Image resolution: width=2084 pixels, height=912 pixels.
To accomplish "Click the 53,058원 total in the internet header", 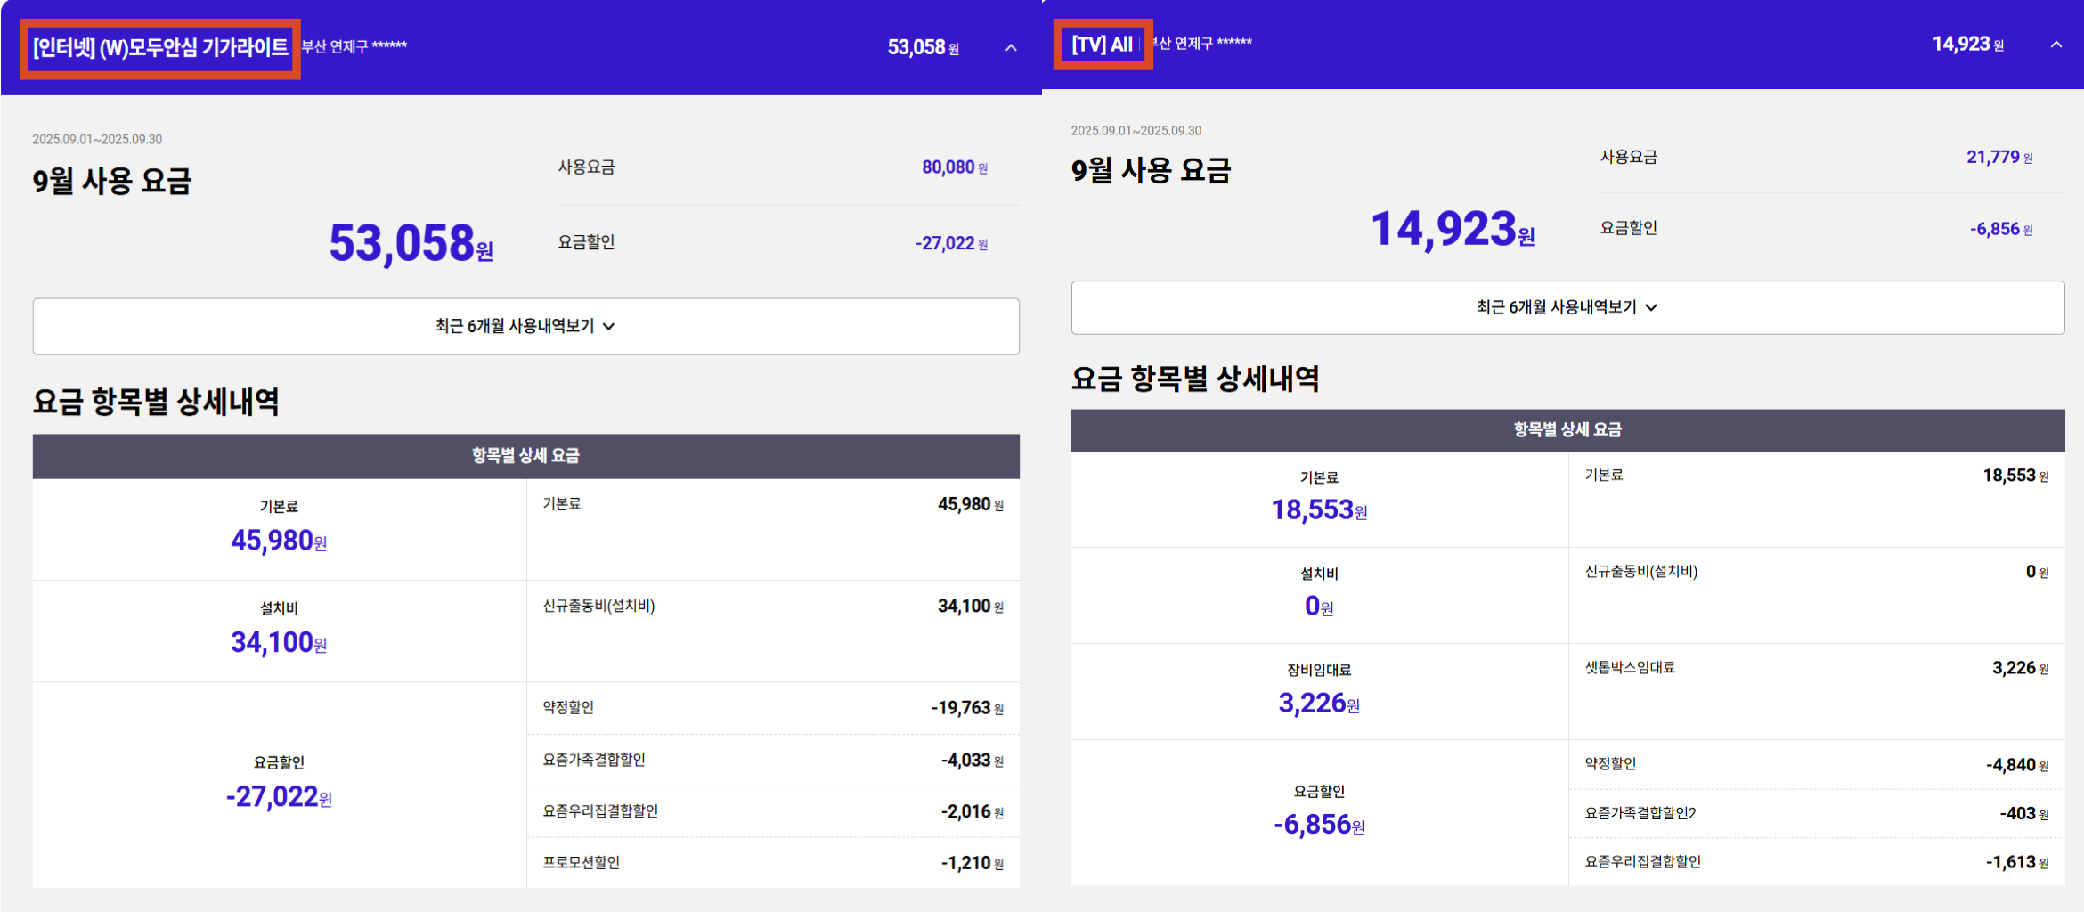I will click(923, 48).
